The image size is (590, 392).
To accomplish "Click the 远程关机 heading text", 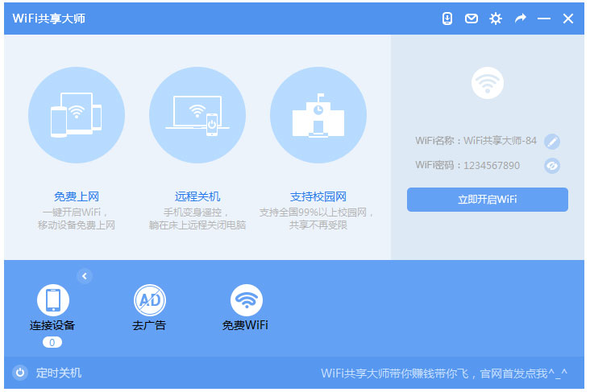I will pyautogui.click(x=197, y=196).
